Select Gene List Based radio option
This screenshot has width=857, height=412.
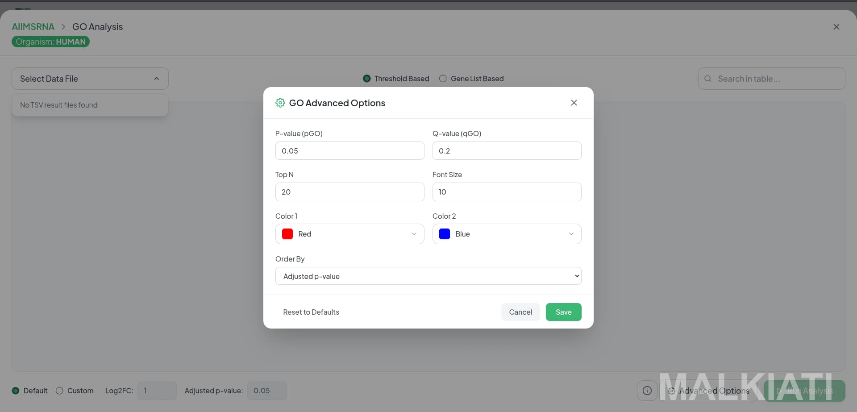[x=443, y=79]
